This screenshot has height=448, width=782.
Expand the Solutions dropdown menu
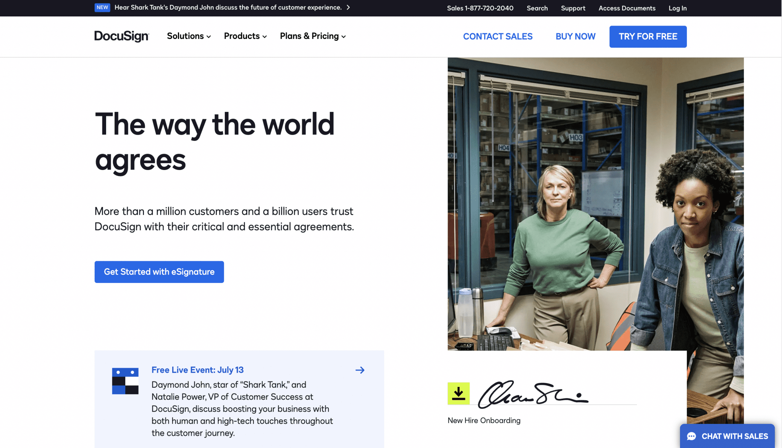pos(189,36)
